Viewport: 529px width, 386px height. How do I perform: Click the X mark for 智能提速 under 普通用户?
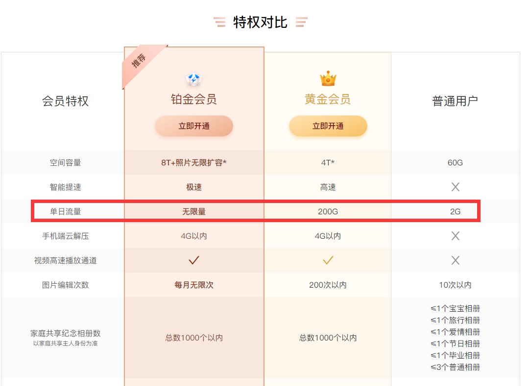455,187
